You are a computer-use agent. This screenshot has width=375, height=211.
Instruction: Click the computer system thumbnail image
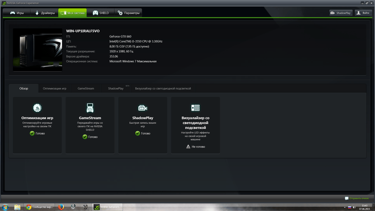(x=37, y=50)
